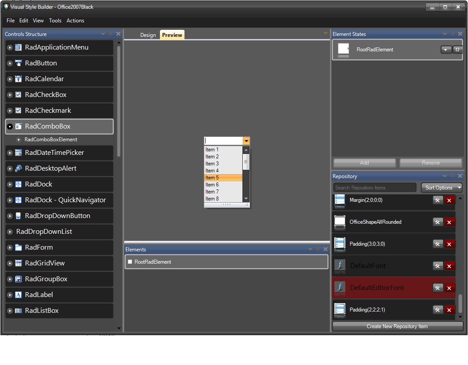Image resolution: width=468 pixels, height=365 pixels.
Task: Click the RadListBox control icon
Action: click(x=18, y=311)
